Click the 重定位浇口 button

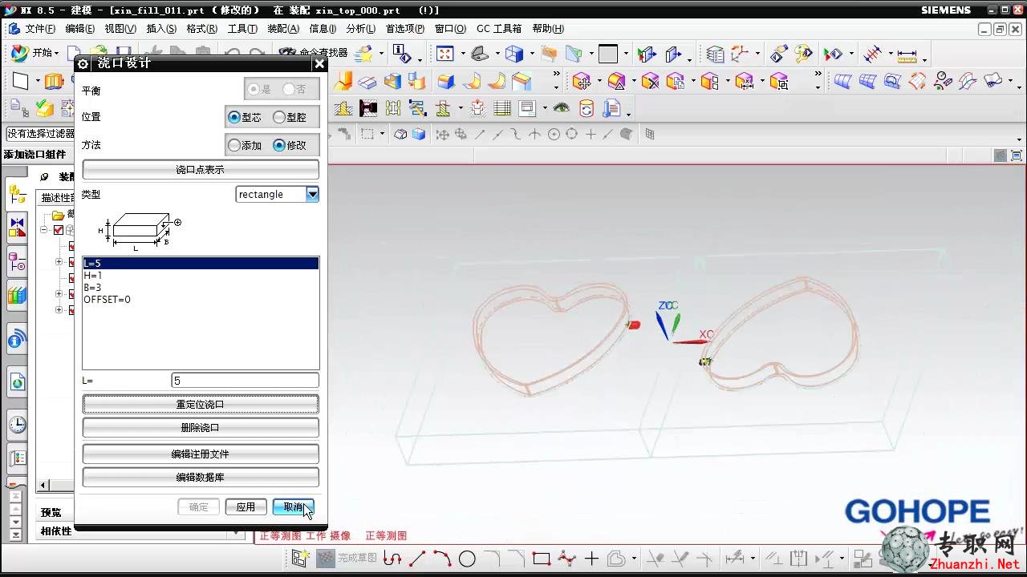click(x=201, y=405)
